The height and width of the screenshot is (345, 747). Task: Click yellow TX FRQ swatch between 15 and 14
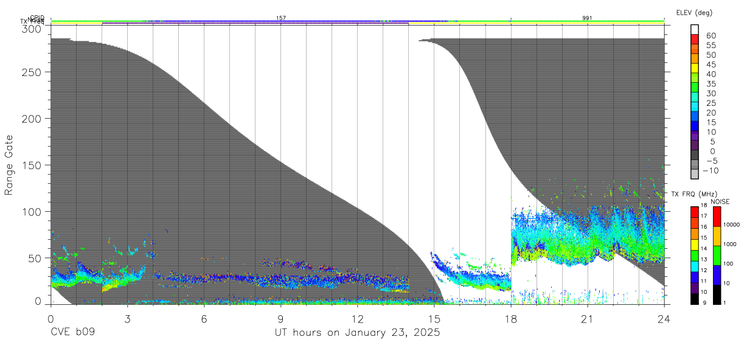click(x=695, y=245)
